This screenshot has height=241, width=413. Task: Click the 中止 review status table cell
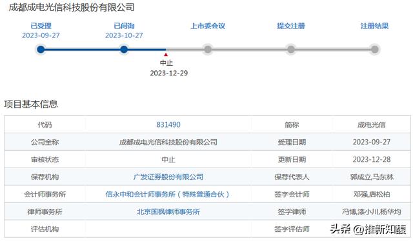pos(168,159)
